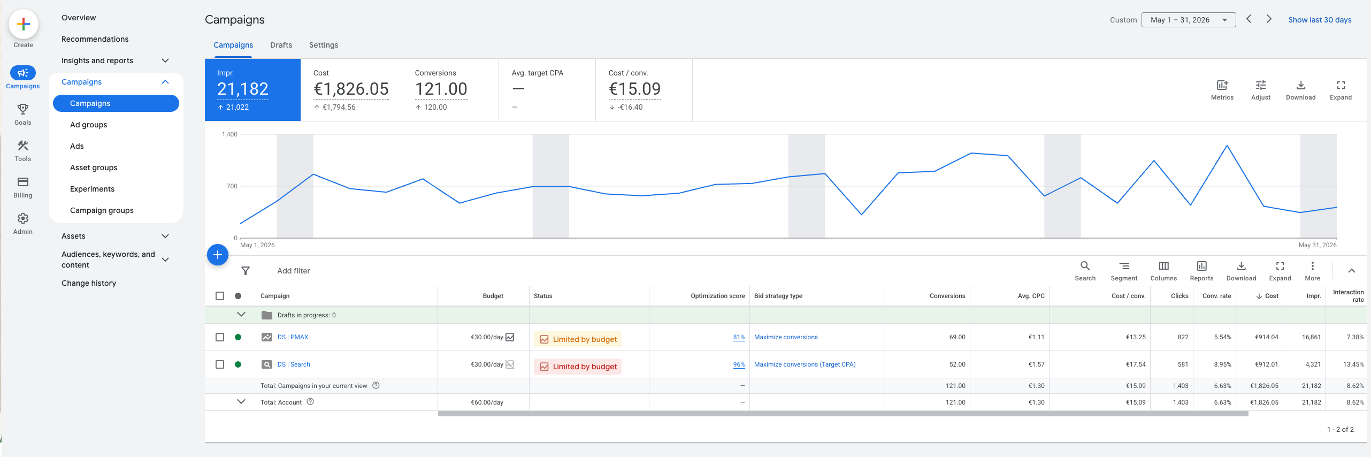Viewport: 1371px width, 457px height.
Task: Open the DS | Search campaign
Action: coord(294,364)
